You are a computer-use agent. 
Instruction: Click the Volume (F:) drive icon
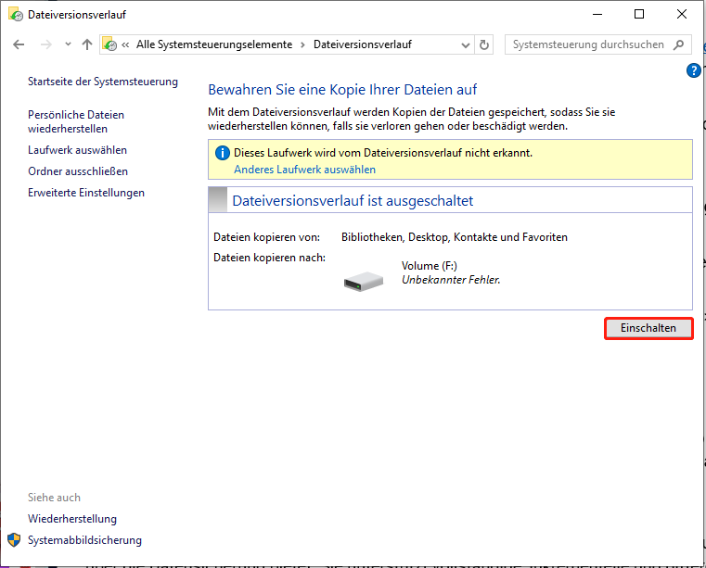(363, 279)
